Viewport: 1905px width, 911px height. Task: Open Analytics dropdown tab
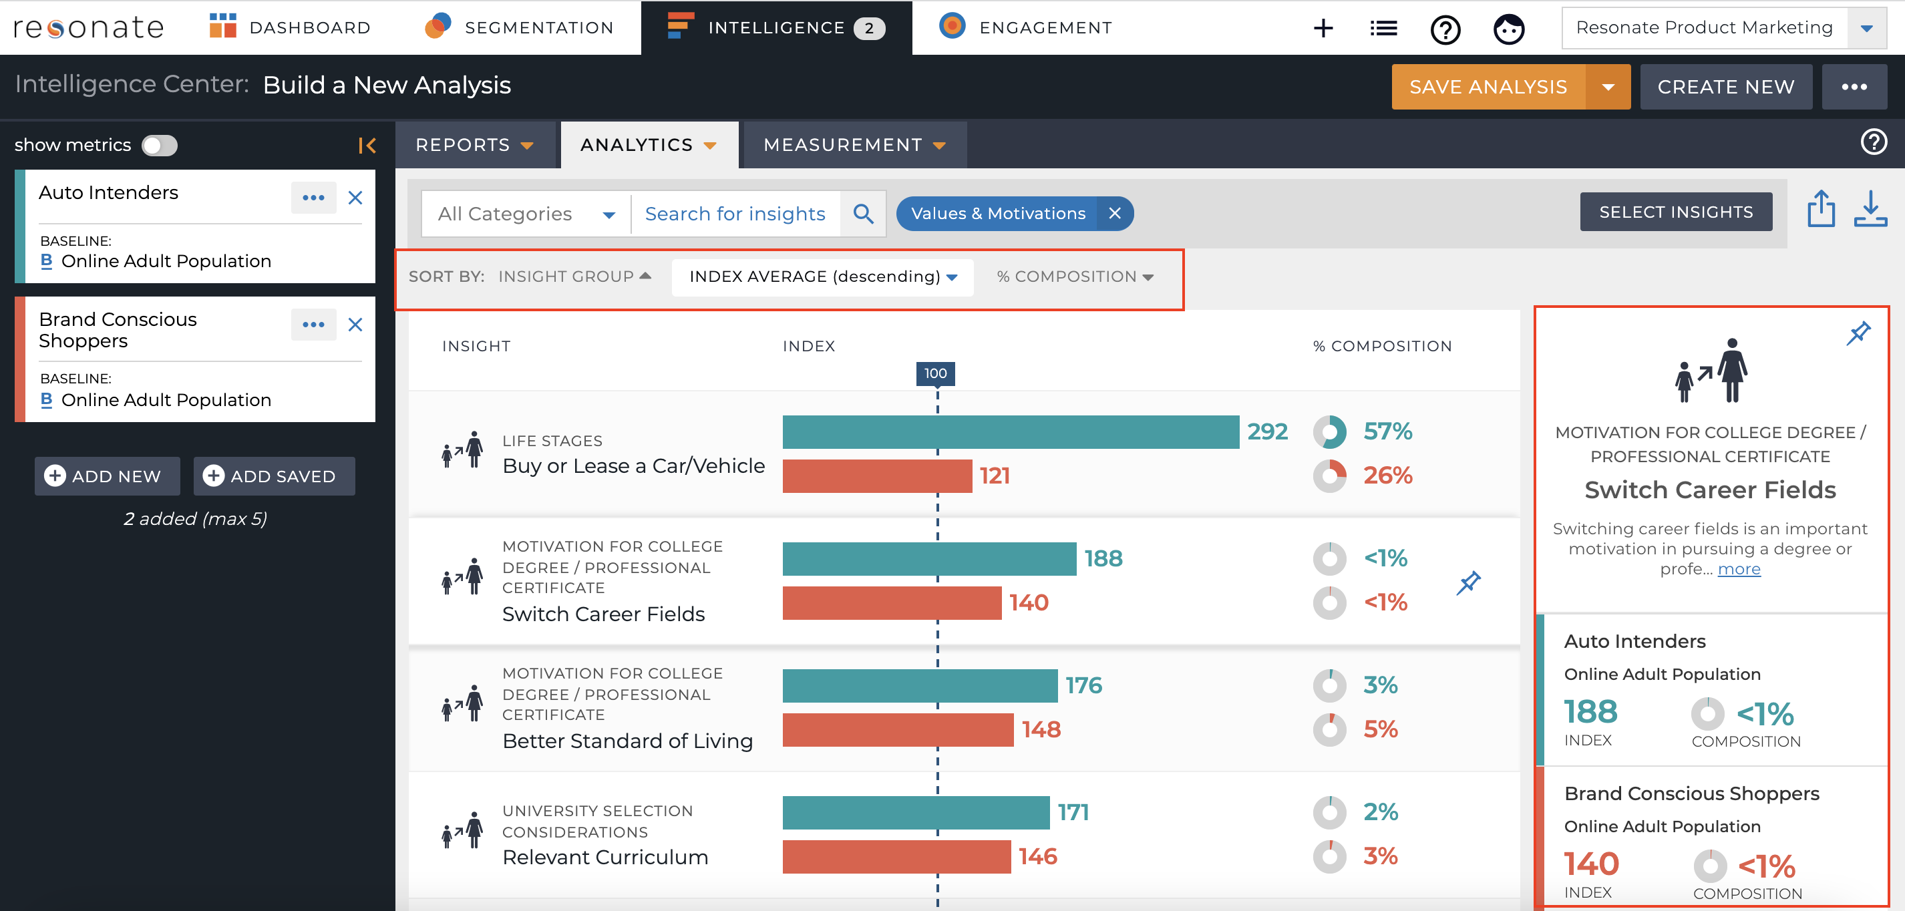click(x=649, y=145)
